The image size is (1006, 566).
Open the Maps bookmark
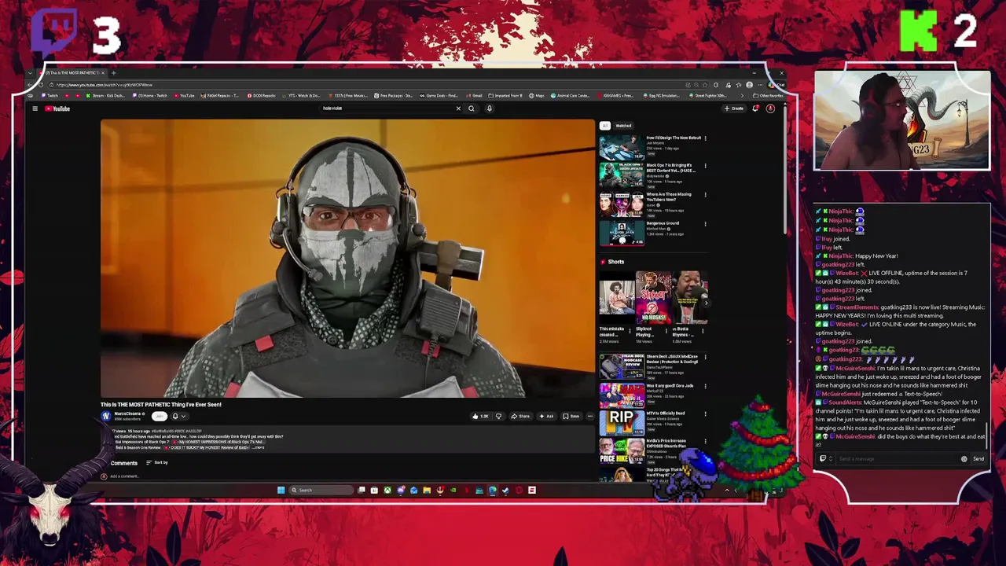point(538,96)
